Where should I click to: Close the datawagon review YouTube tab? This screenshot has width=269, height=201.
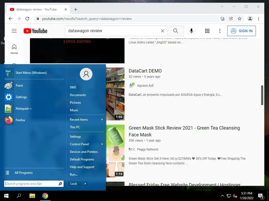[65, 9]
